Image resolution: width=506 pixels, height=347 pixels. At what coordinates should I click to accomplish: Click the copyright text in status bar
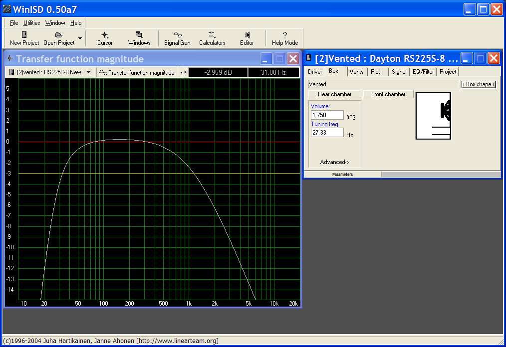pos(111,341)
